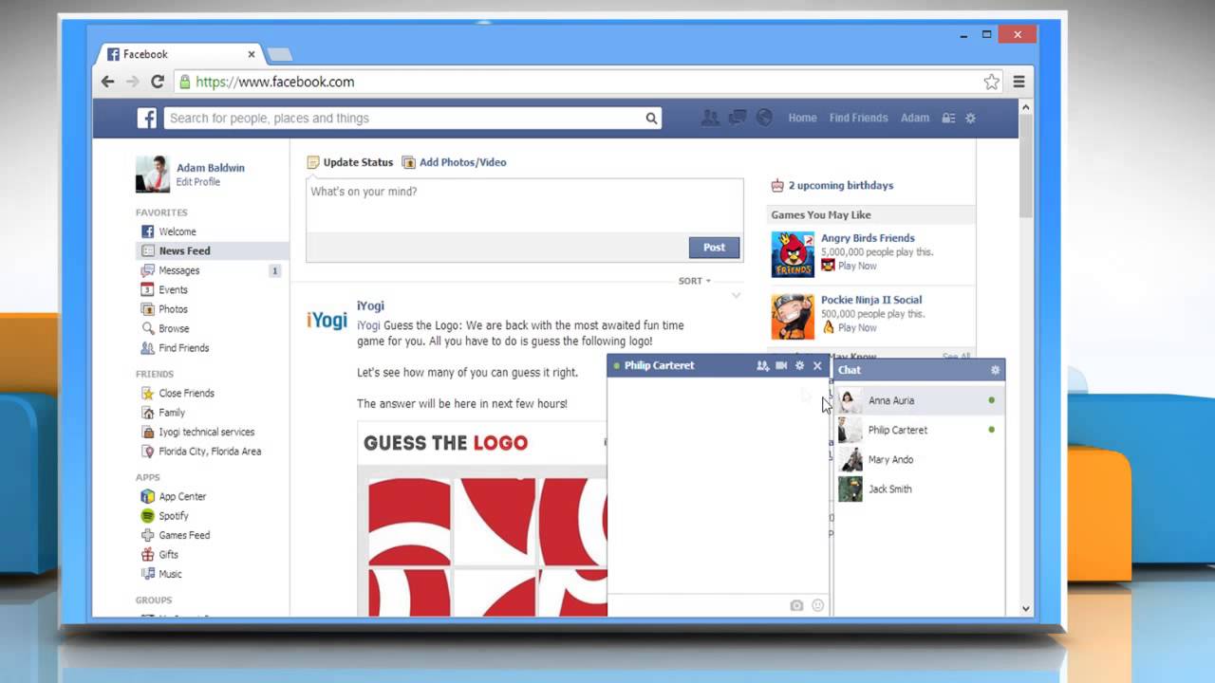Attach a photo using the camera icon in chat
The width and height of the screenshot is (1215, 683).
pyautogui.click(x=796, y=605)
